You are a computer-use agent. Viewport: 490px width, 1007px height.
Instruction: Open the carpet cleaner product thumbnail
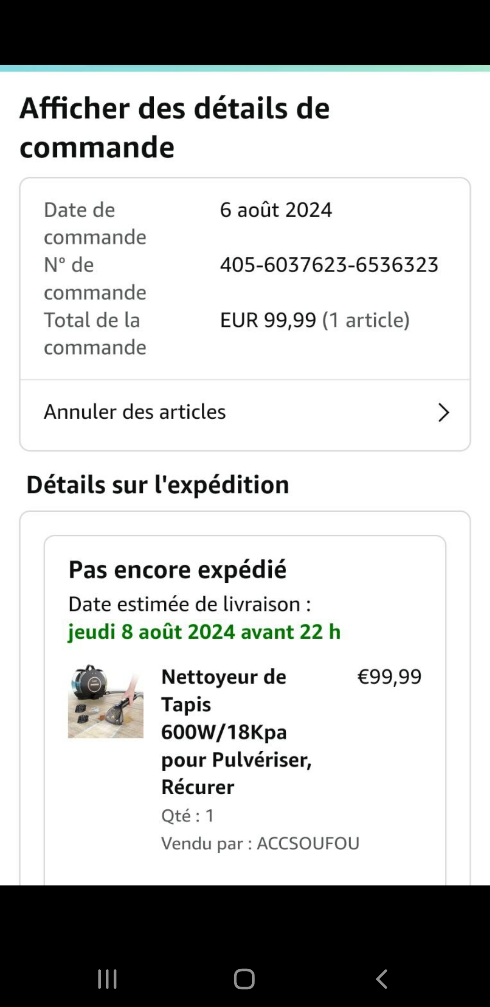[106, 701]
